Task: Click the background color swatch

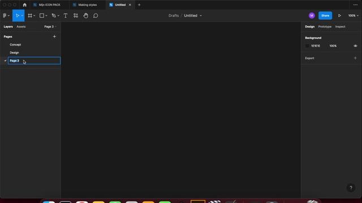Action: 307,46
